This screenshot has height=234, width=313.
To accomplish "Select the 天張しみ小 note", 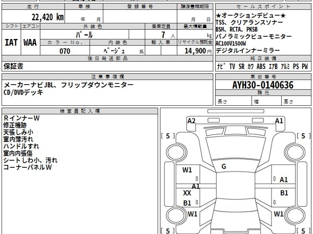I will tap(18, 132).
